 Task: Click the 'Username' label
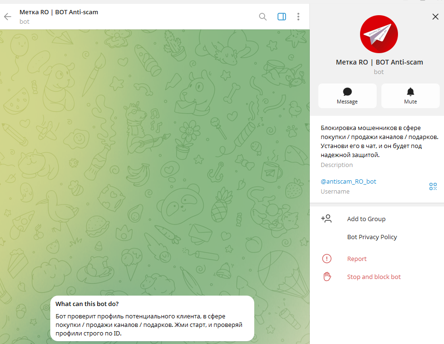[x=335, y=192]
